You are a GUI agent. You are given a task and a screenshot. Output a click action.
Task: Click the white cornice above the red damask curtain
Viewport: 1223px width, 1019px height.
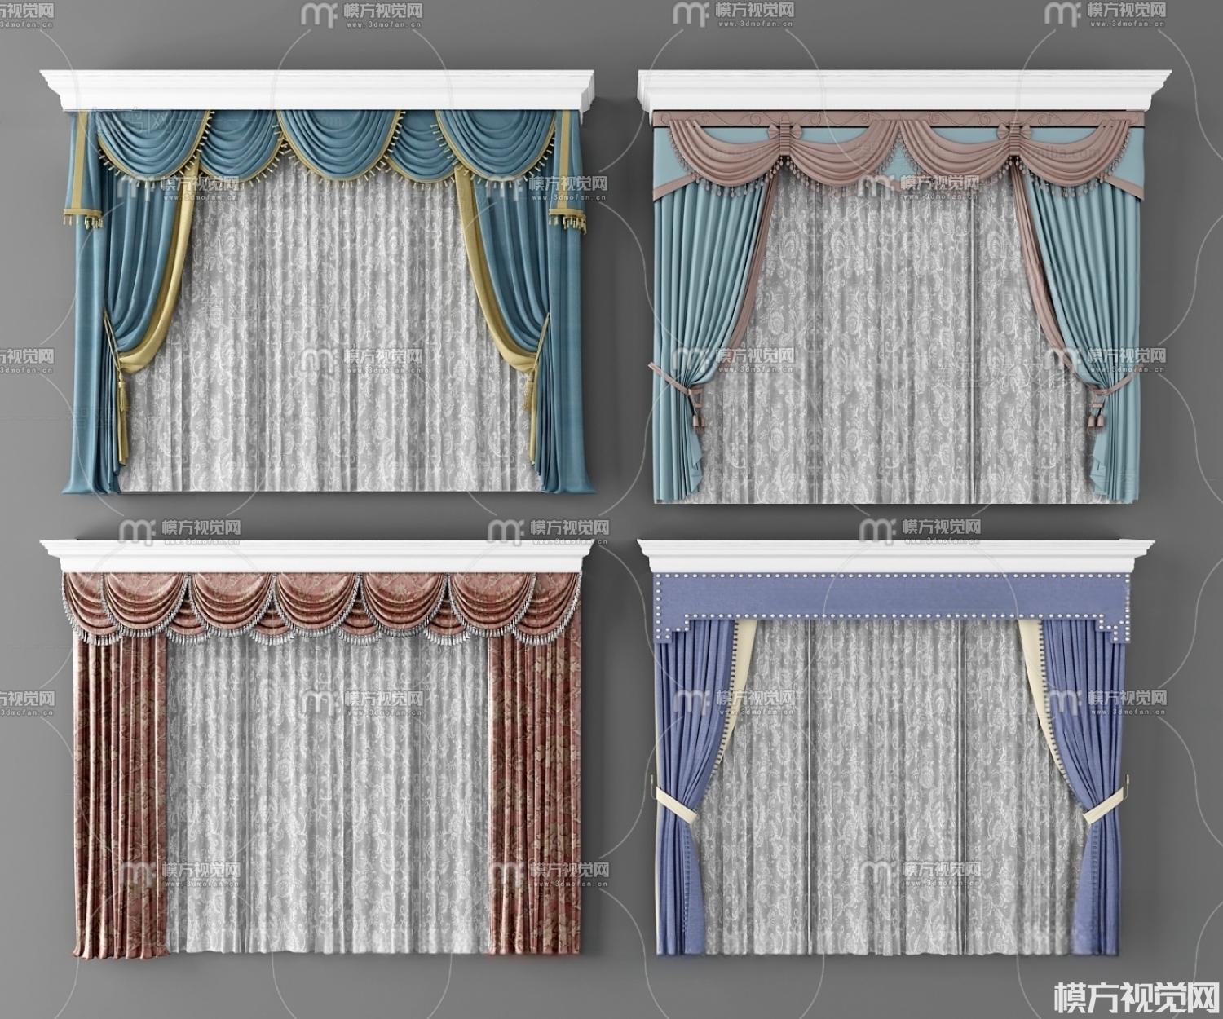pyautogui.click(x=318, y=557)
